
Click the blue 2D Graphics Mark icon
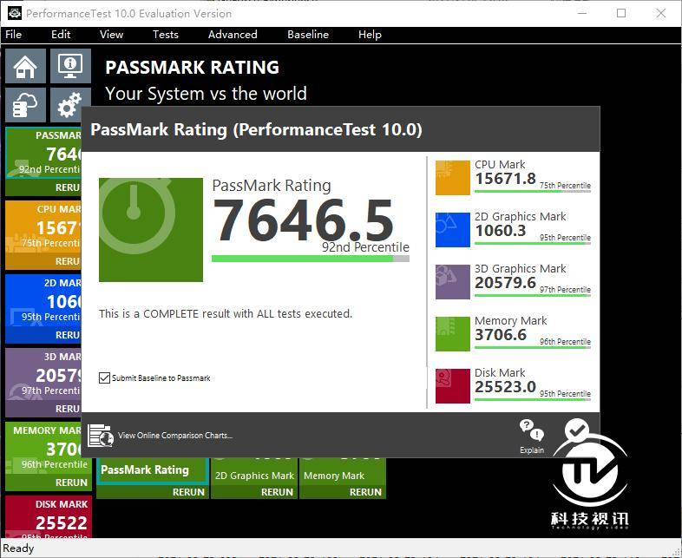coord(453,230)
